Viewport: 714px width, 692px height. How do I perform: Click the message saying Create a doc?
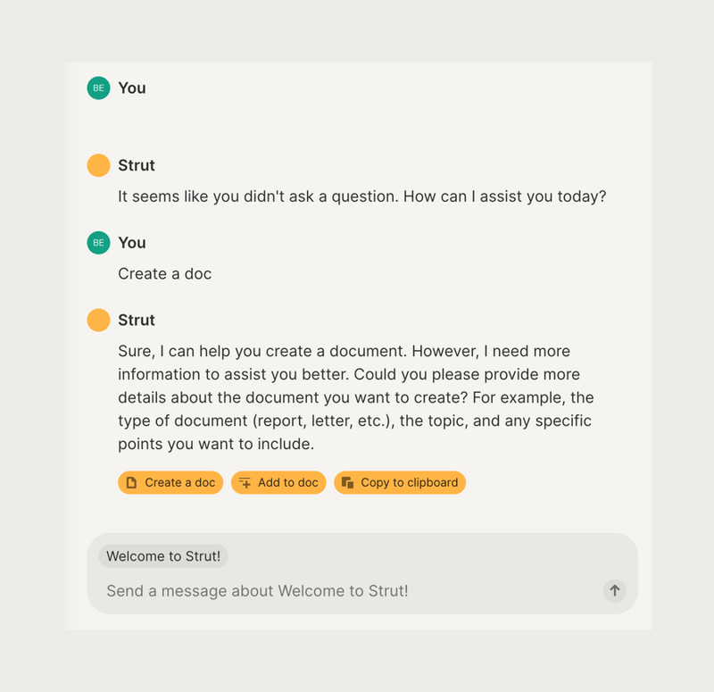164,273
